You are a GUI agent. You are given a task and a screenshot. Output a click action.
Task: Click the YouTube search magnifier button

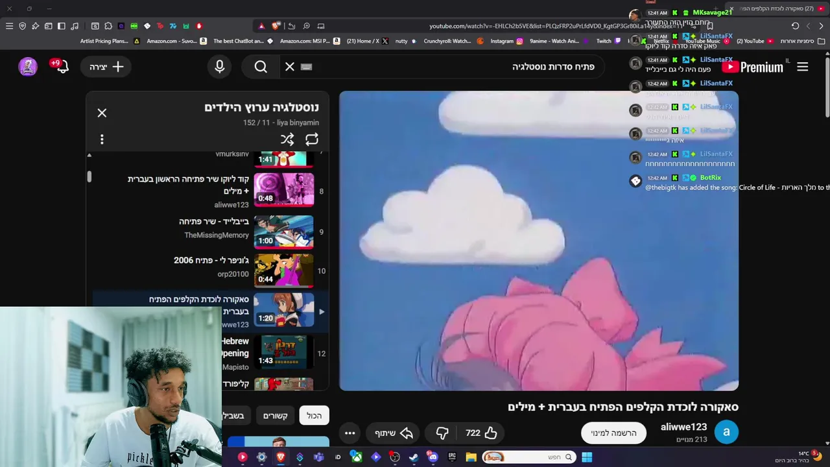click(261, 67)
